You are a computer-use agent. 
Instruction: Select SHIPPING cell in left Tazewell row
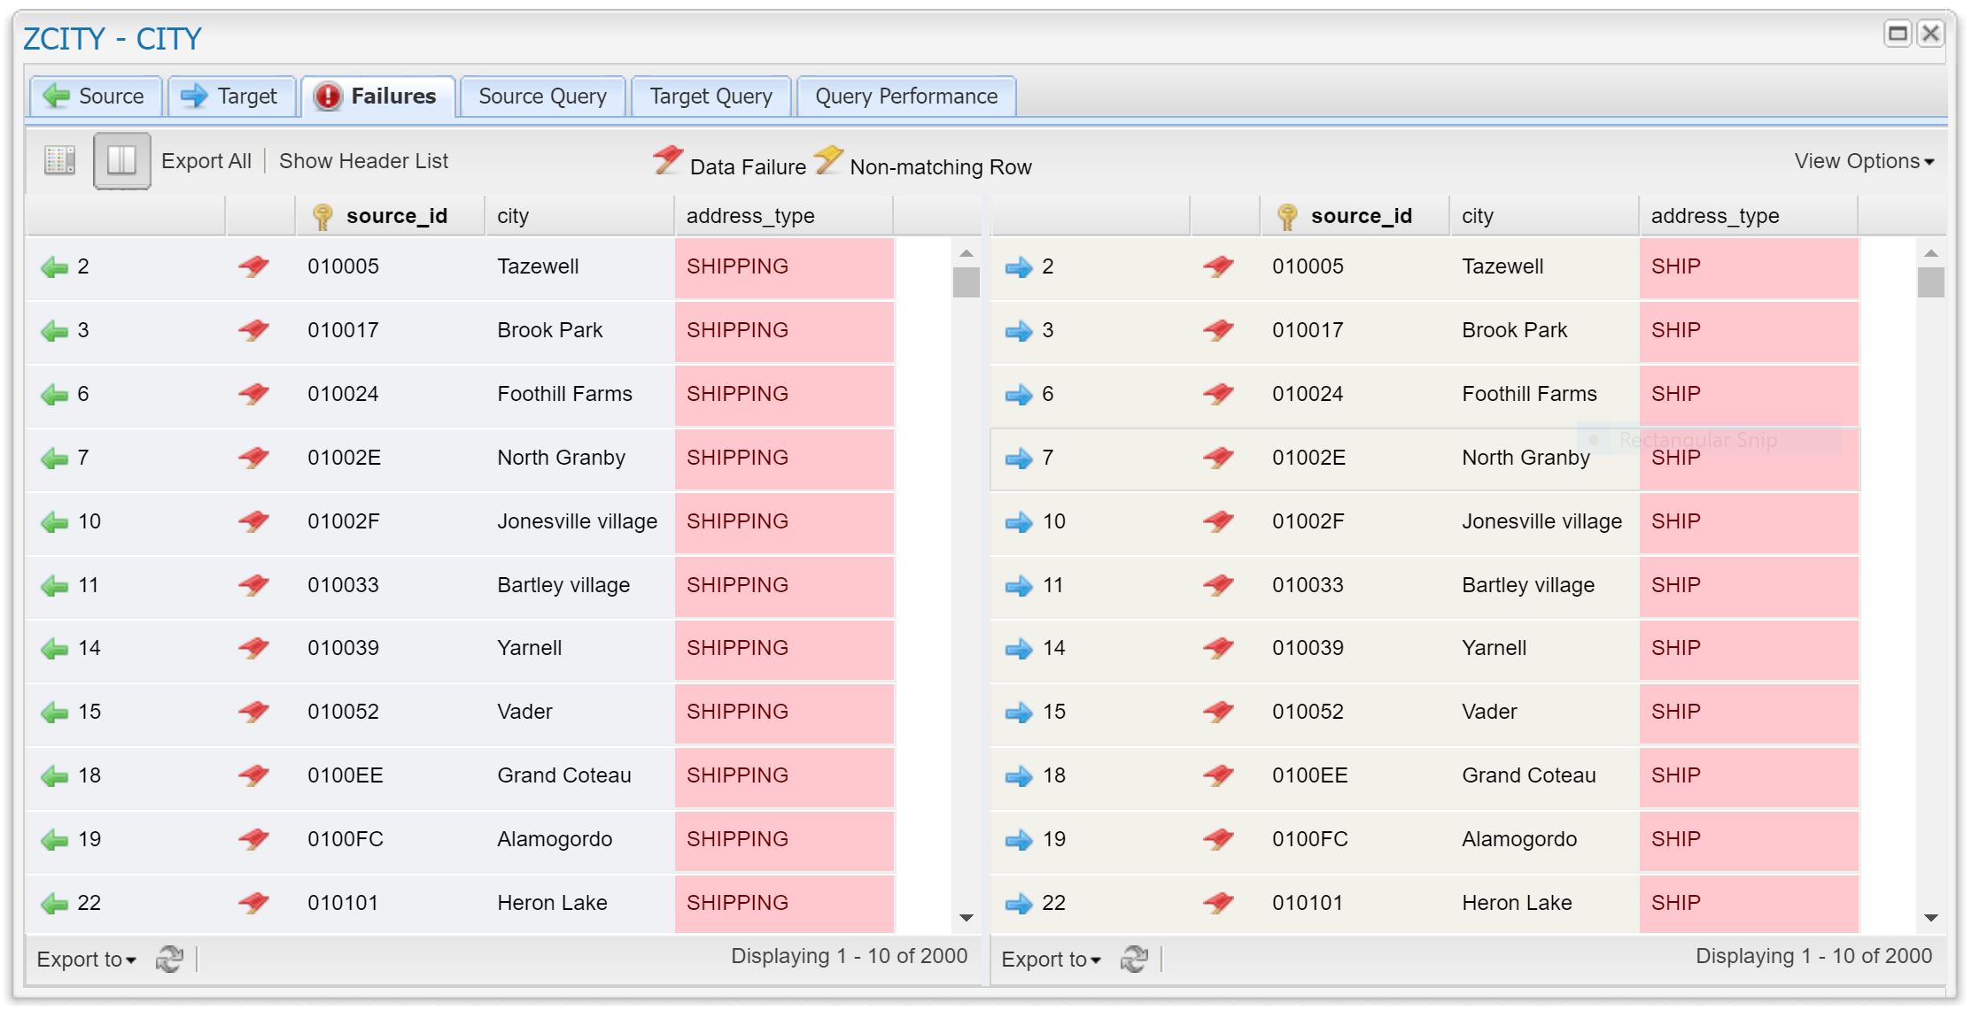click(784, 267)
